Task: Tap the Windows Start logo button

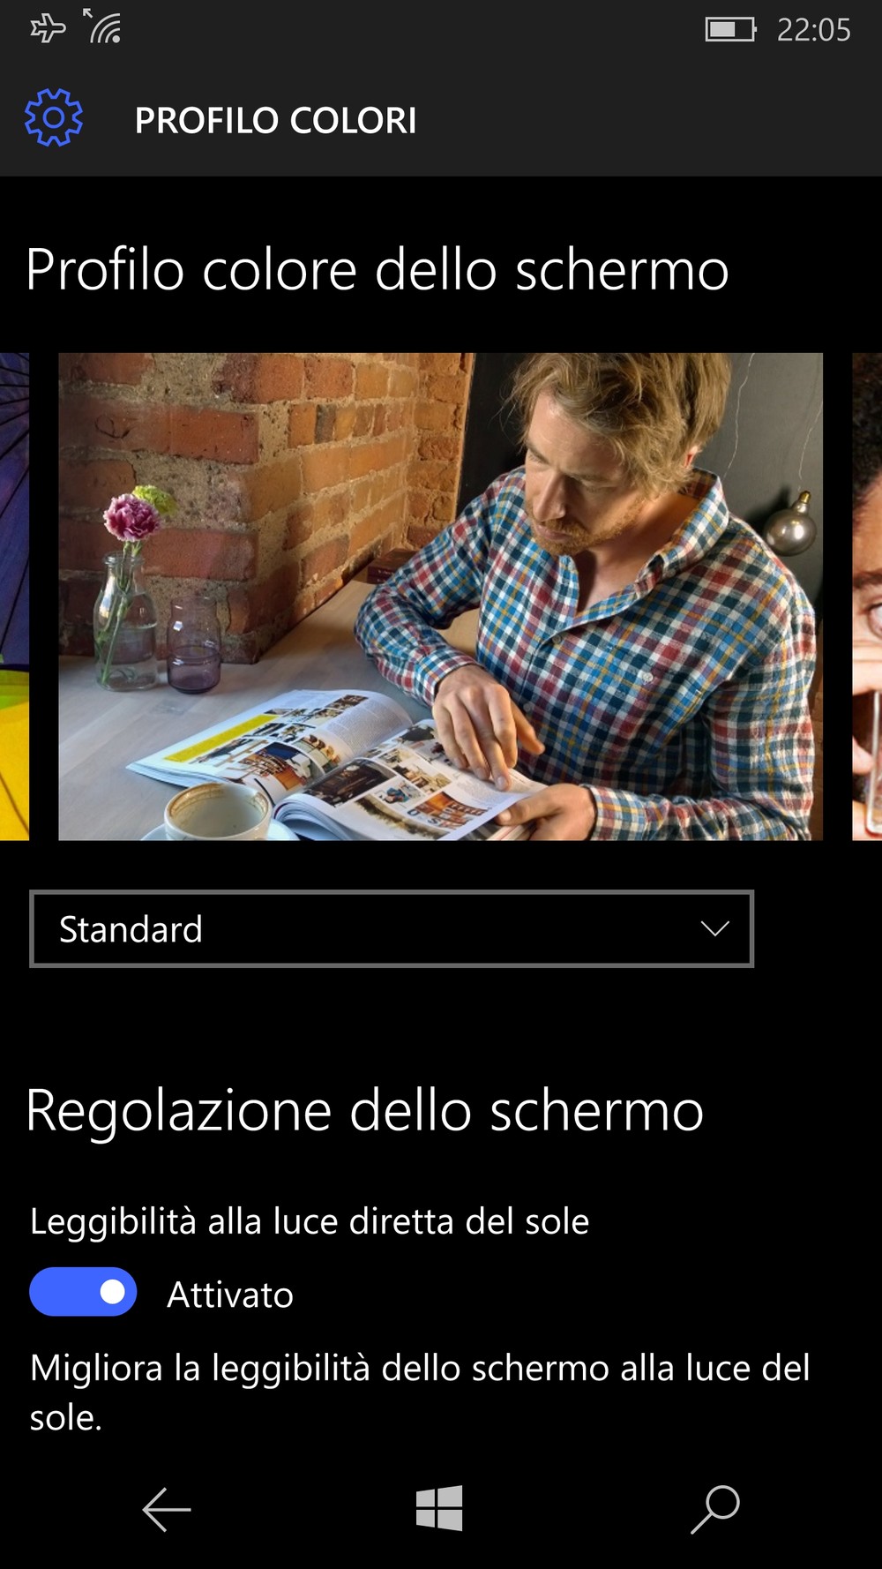Action: point(439,1507)
